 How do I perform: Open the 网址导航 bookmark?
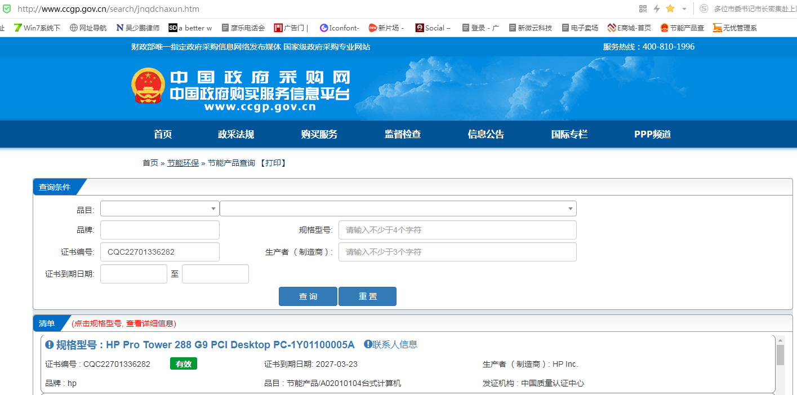[x=88, y=28]
